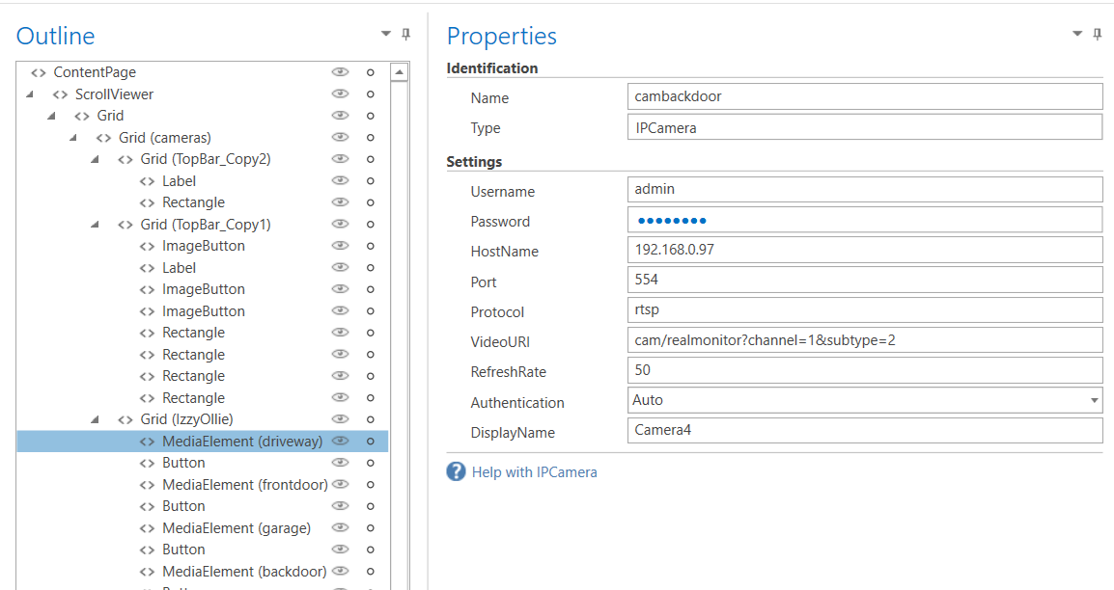This screenshot has width=1114, height=590.
Task: Click the RefreshRate field showing 50
Action: (865, 370)
